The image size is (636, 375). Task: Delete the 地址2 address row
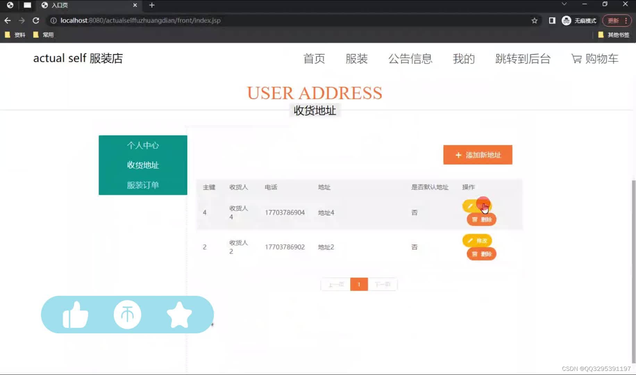pyautogui.click(x=482, y=254)
